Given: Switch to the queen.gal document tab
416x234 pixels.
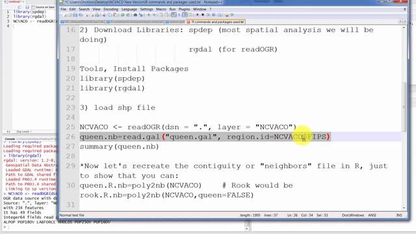Looking at the screenshot, I should tap(175, 21).
